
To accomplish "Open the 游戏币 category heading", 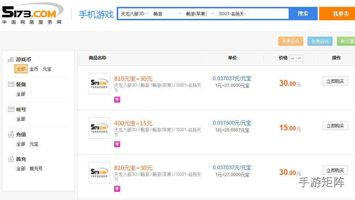I will click(x=24, y=59).
